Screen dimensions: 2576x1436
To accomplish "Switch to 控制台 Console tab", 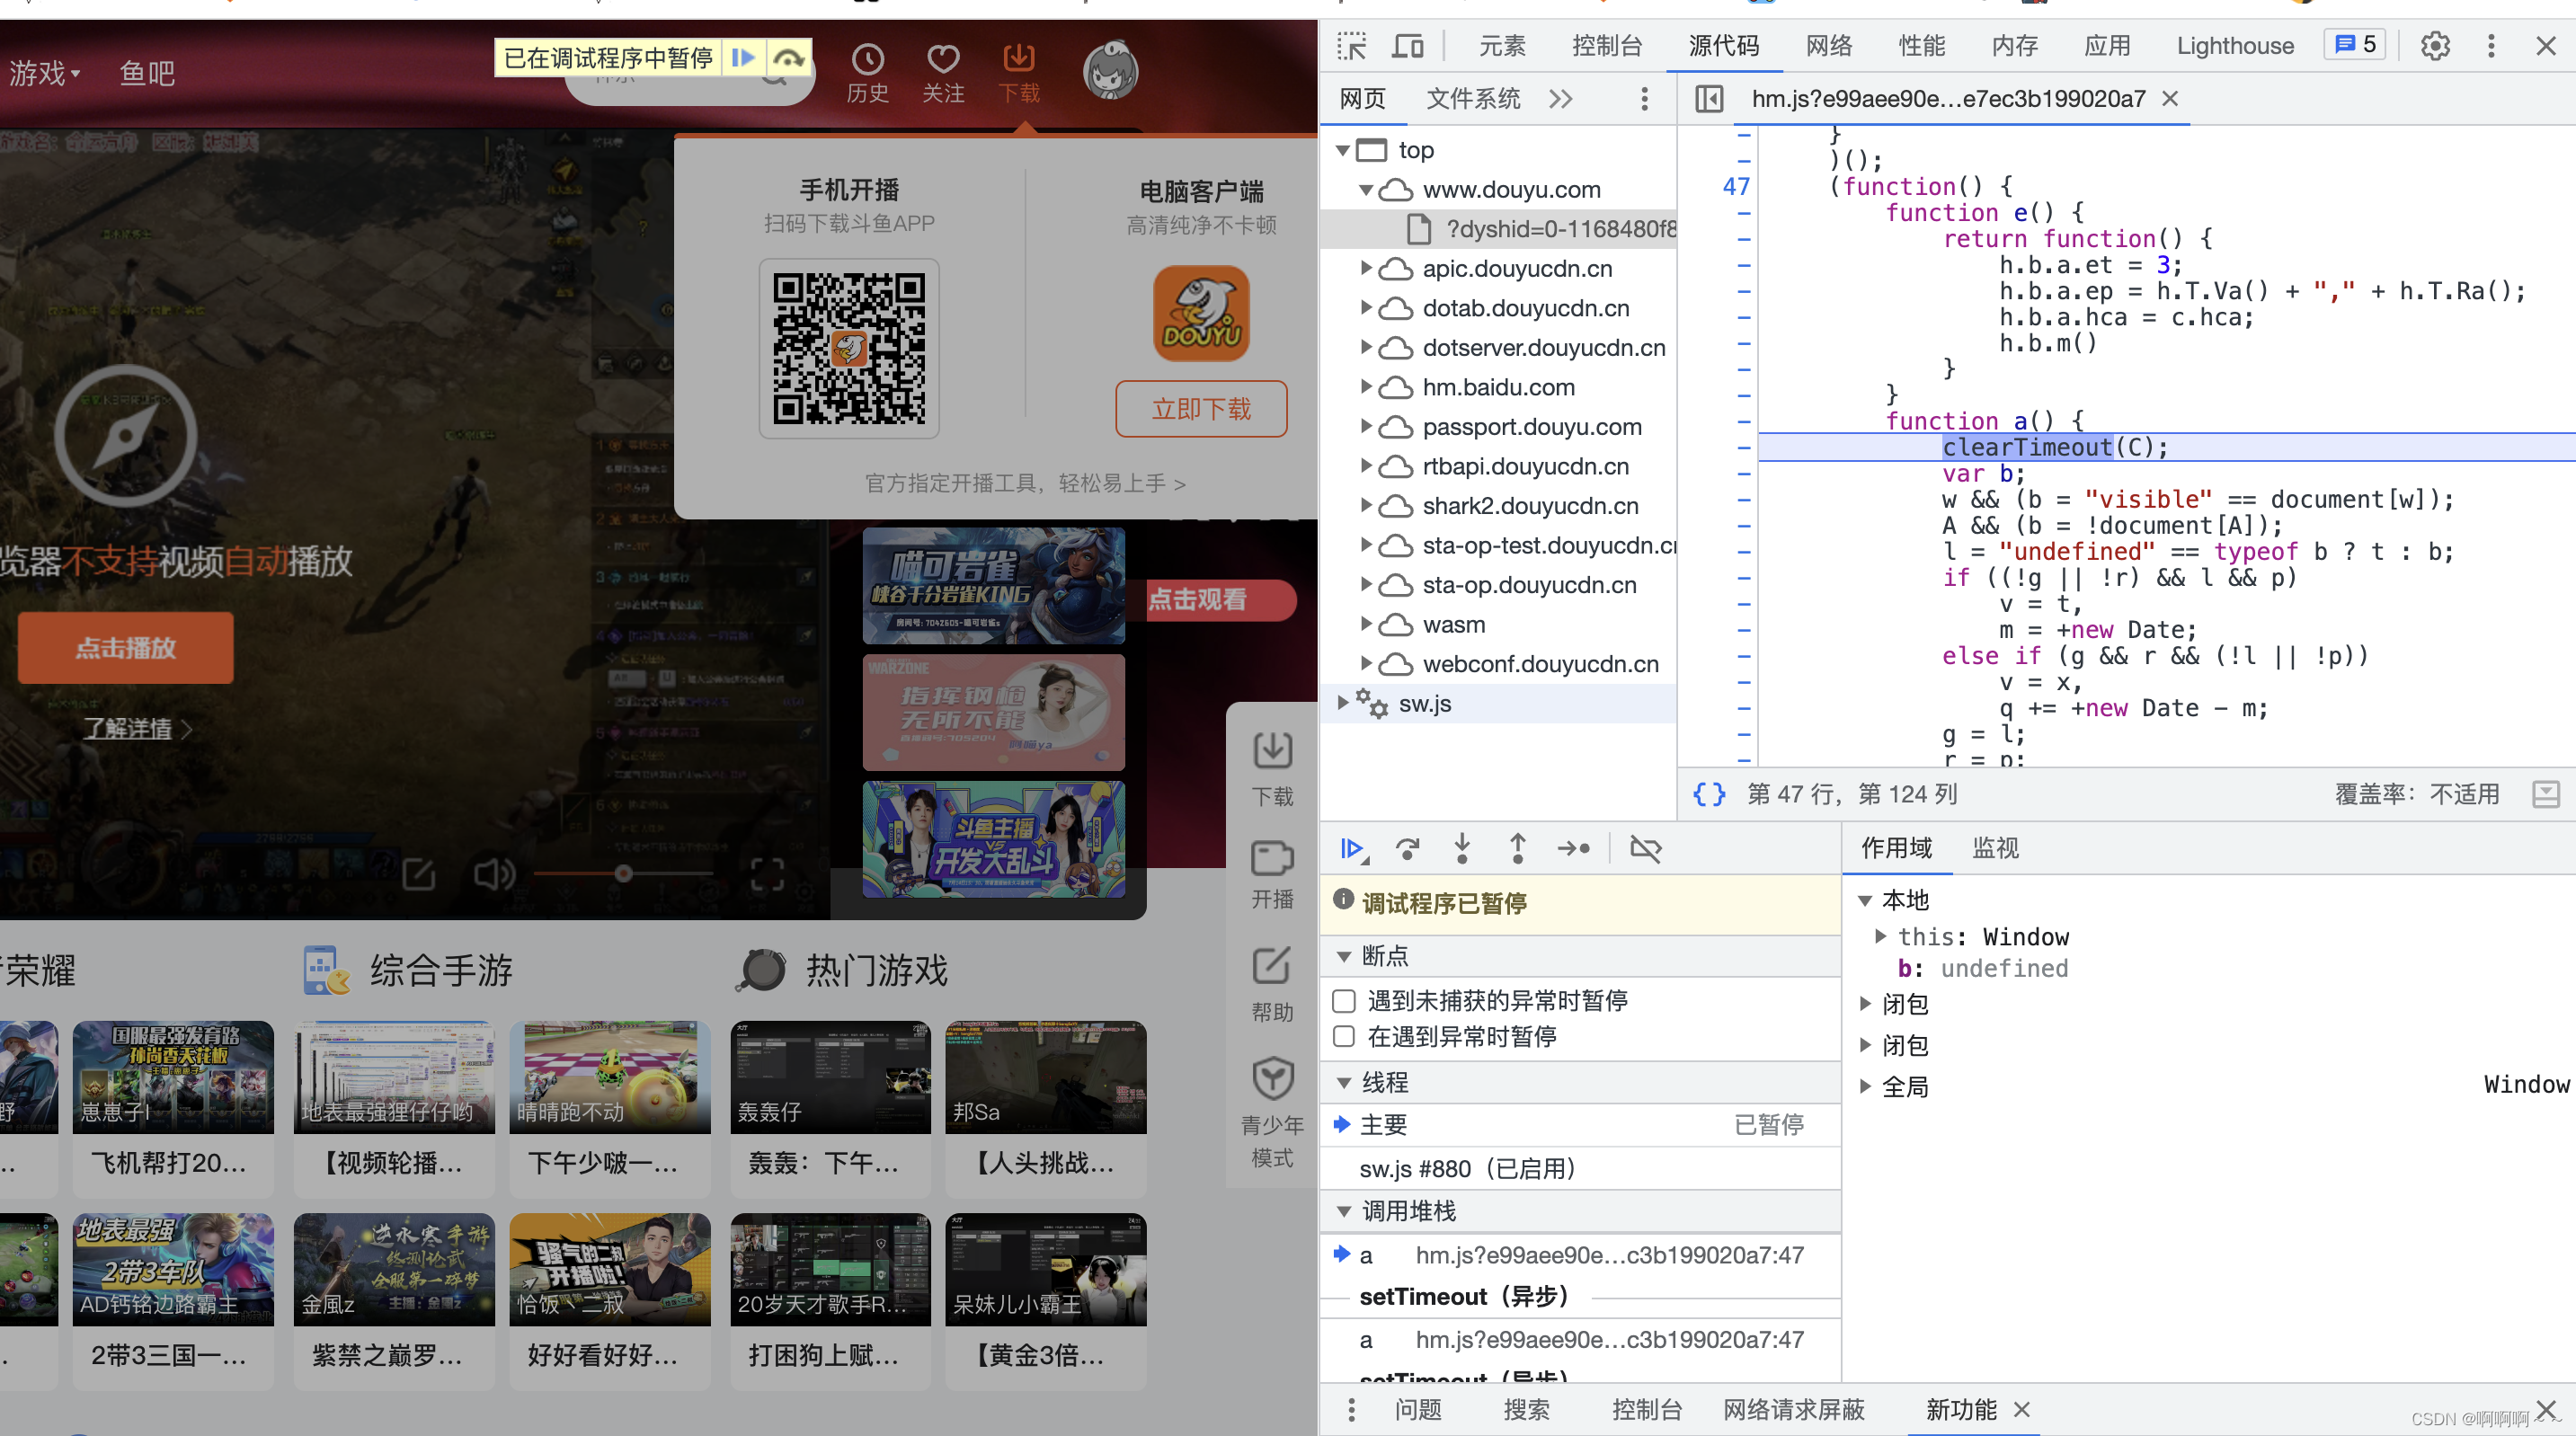I will 1606,46.
